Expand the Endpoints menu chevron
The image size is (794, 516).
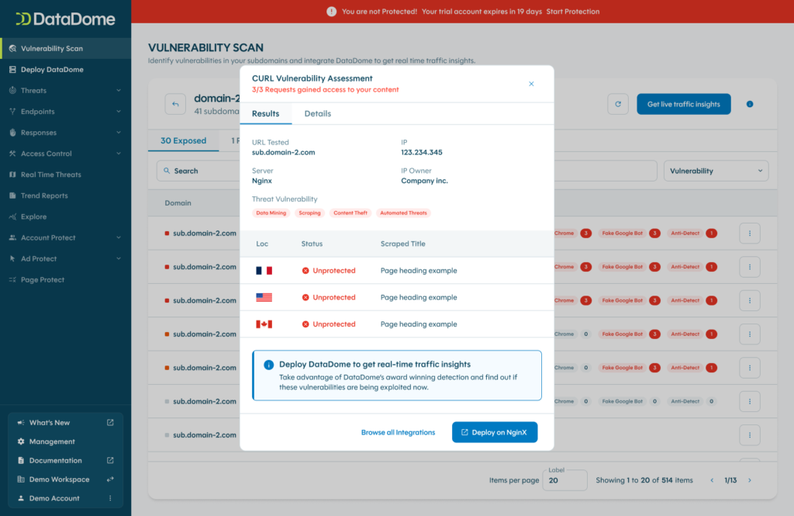tap(119, 112)
